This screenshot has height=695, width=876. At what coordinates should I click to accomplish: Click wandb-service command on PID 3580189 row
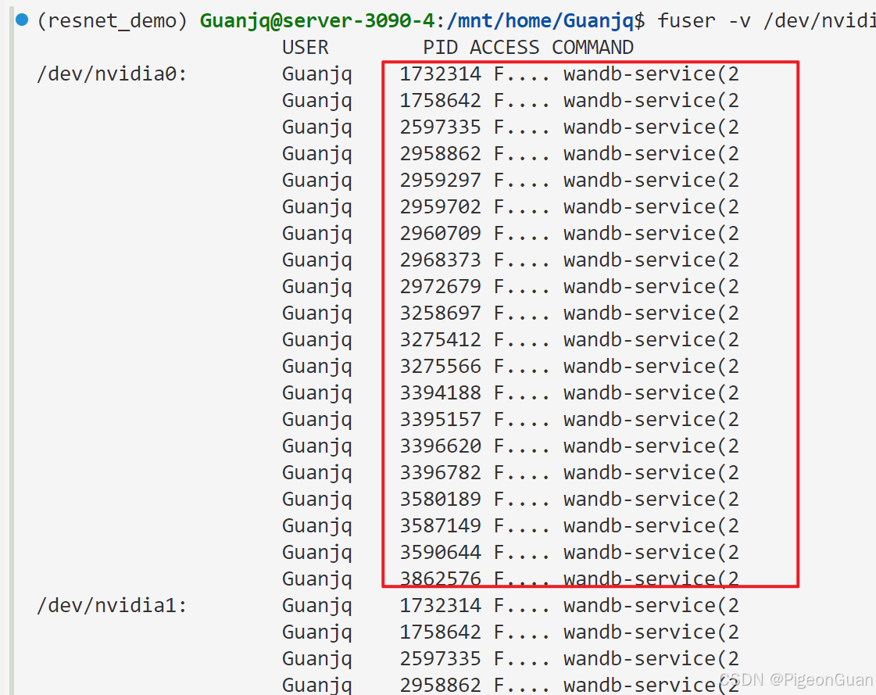coord(652,499)
